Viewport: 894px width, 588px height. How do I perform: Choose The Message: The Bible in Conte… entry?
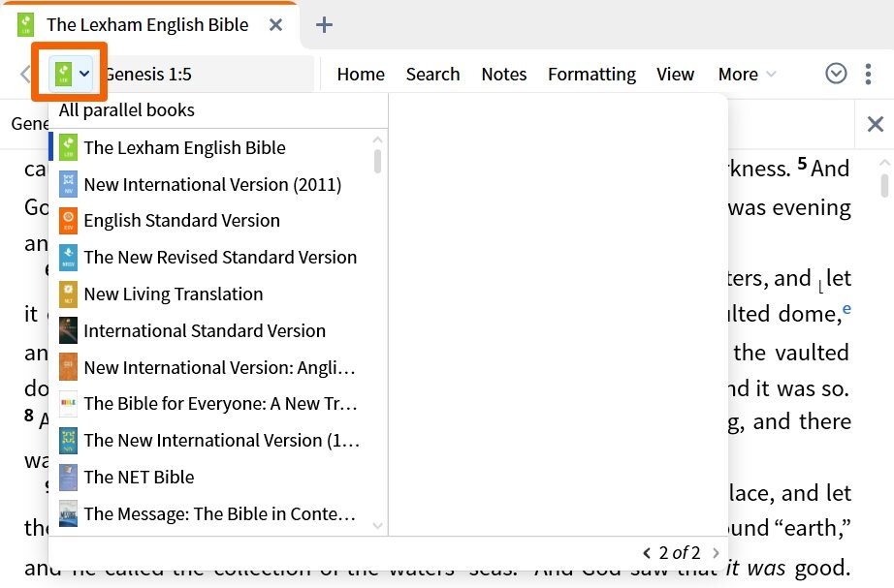pos(211,514)
